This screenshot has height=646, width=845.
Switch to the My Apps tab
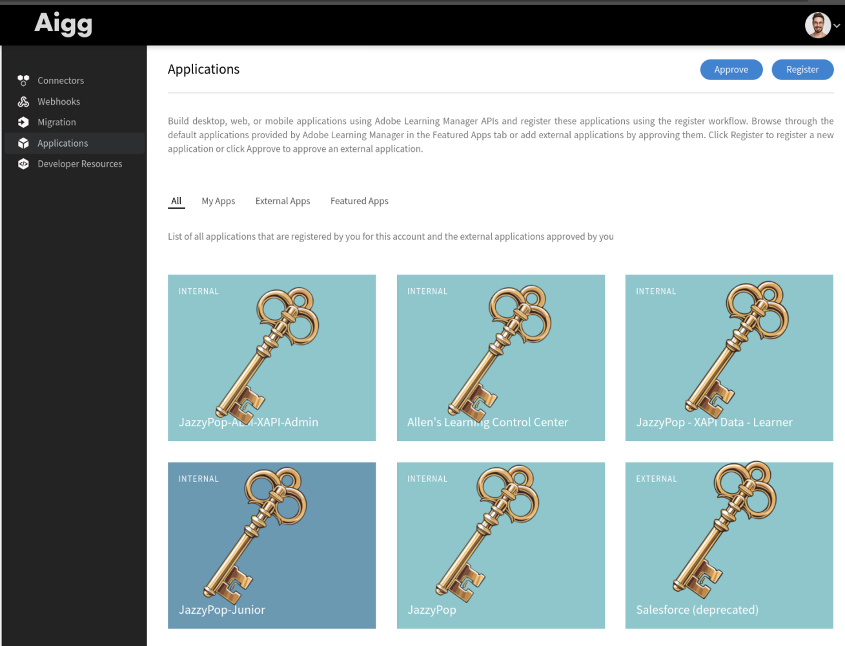coord(218,201)
